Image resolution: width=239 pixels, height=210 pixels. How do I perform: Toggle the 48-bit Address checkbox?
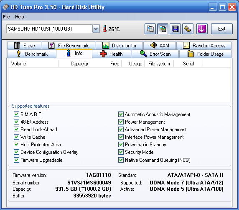[16, 122]
